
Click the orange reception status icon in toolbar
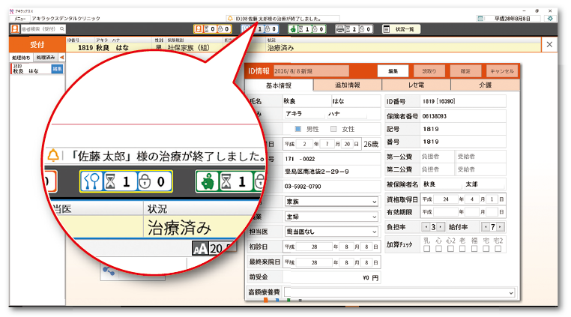[199, 29]
